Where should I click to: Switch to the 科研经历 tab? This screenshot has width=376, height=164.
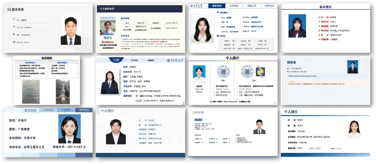234,6
